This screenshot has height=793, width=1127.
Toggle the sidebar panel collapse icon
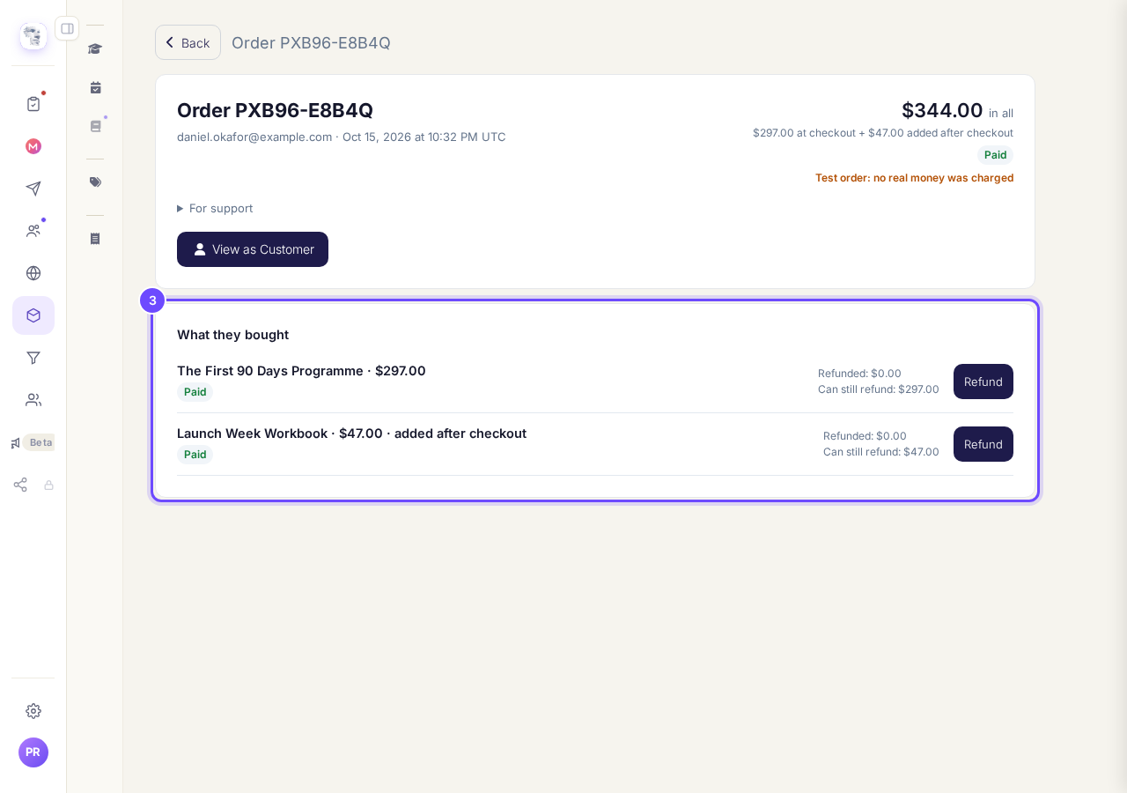coord(67,28)
